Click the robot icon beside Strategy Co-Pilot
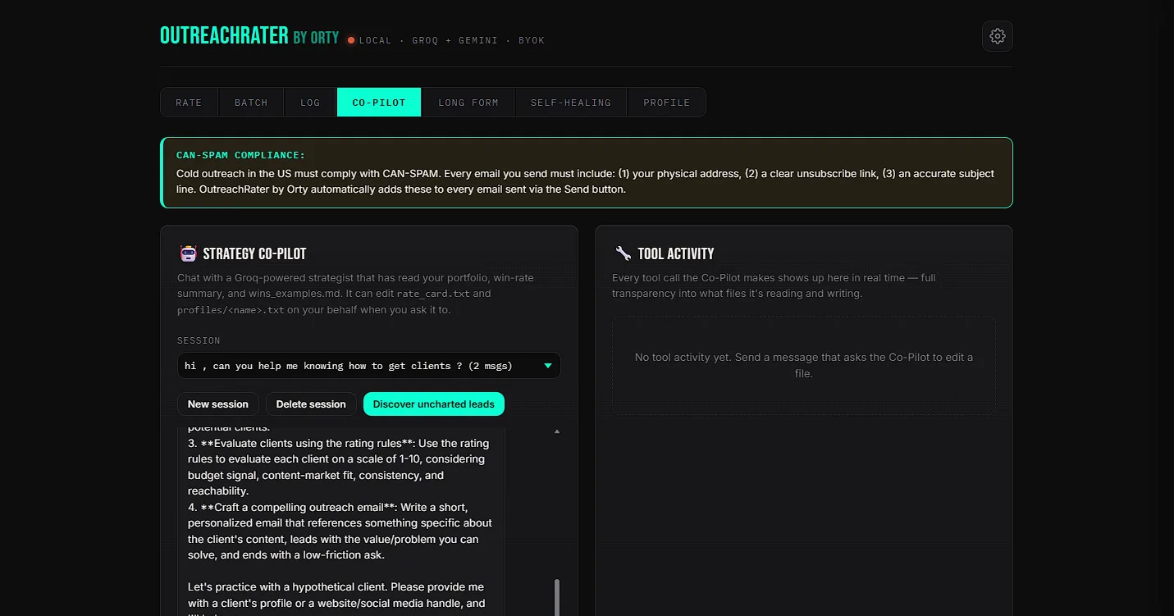 tap(188, 253)
